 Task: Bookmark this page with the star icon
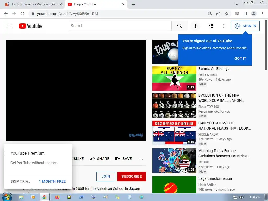pyautogui.click(x=226, y=14)
